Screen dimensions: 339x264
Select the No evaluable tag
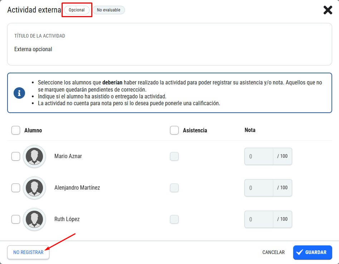point(108,10)
